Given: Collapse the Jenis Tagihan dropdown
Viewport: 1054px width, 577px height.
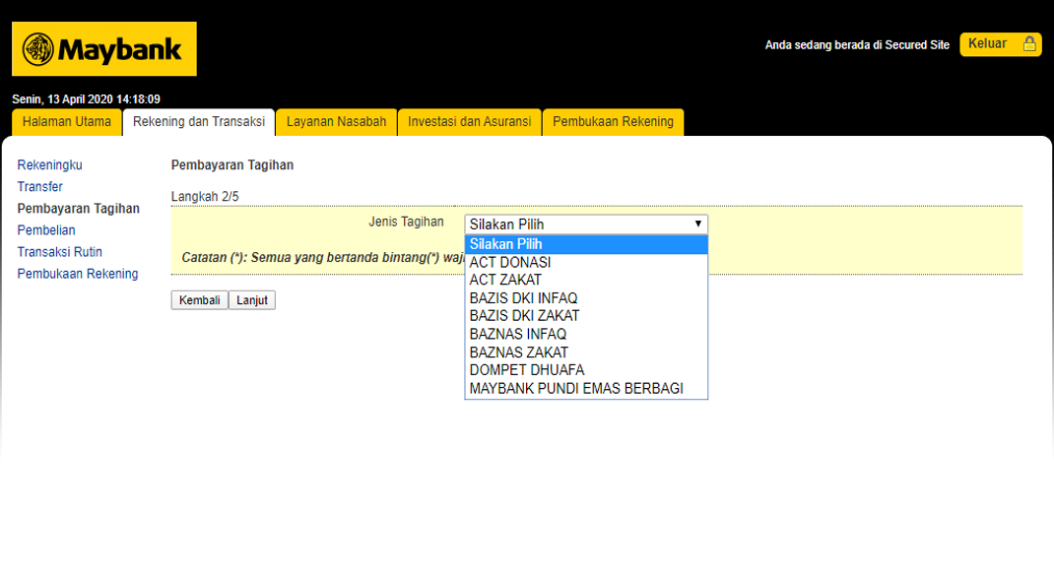Looking at the screenshot, I should pos(586,224).
